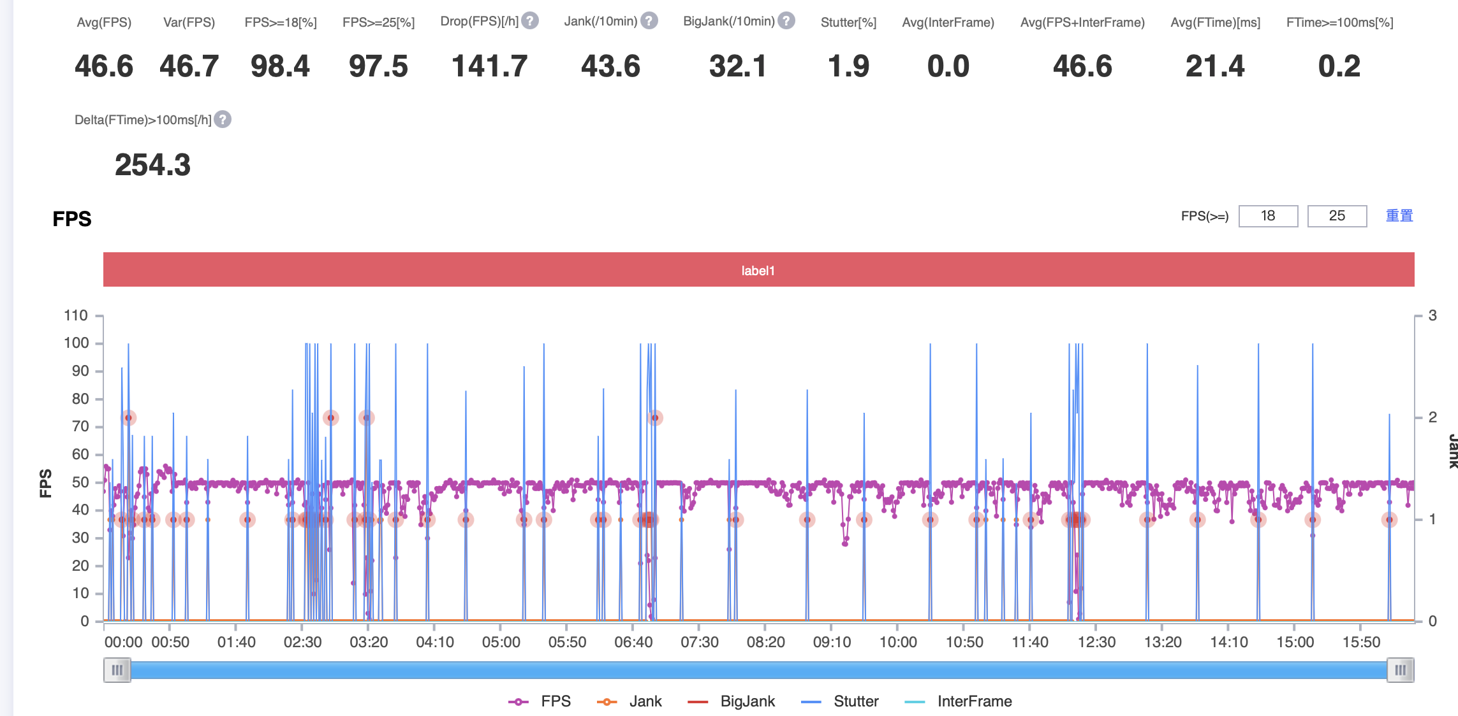Click the blue time range slider track
The image size is (1458, 716).
pos(758,670)
